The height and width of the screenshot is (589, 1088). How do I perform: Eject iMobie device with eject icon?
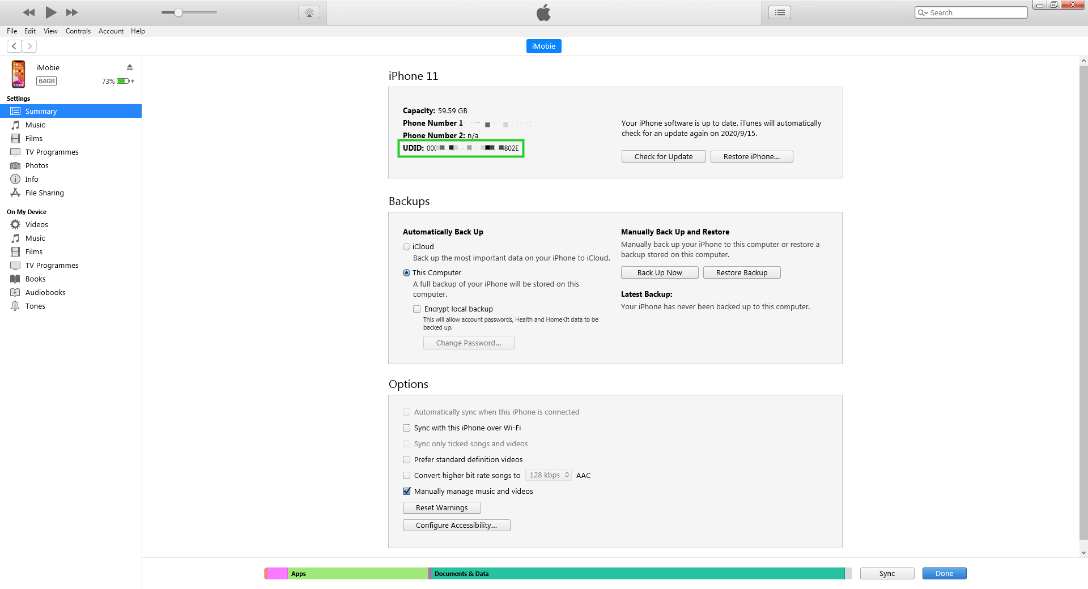tap(130, 67)
